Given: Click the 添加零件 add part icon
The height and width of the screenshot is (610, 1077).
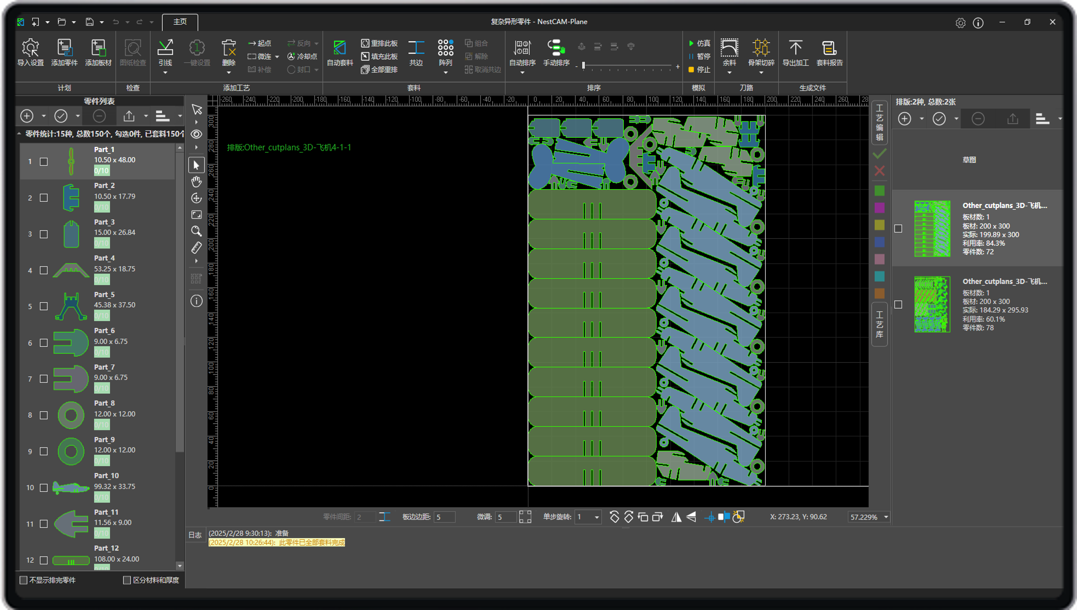Looking at the screenshot, I should pyautogui.click(x=64, y=53).
